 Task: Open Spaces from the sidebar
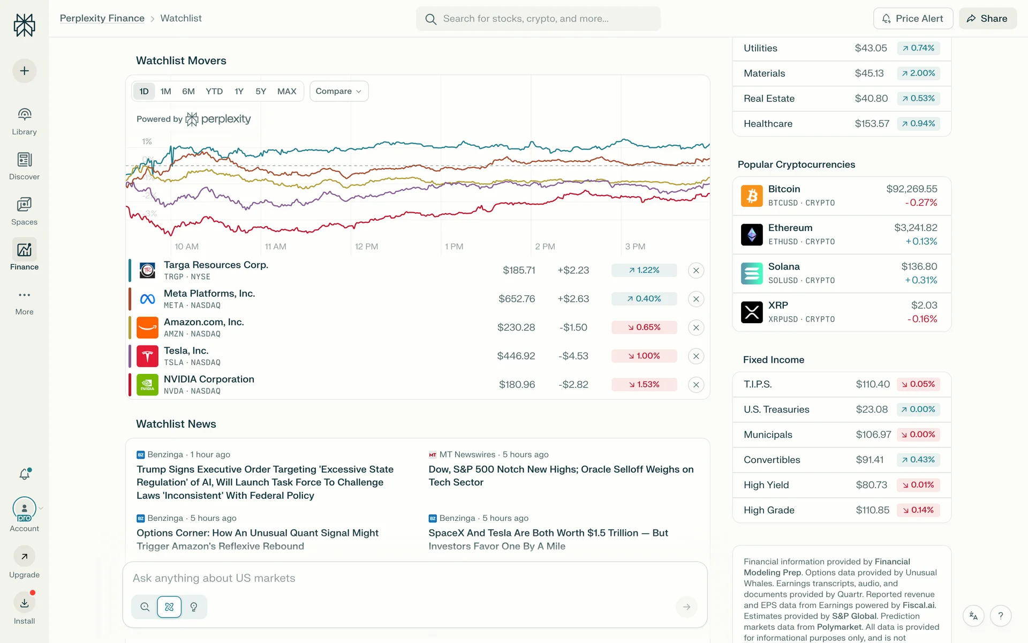(x=24, y=205)
